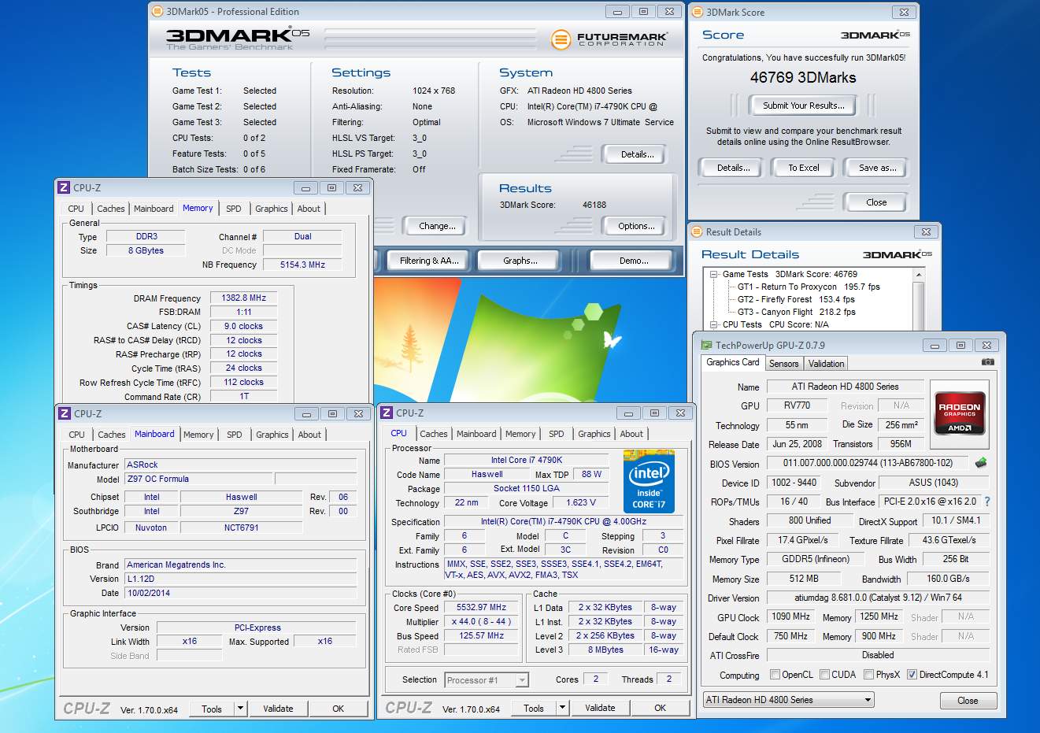The height and width of the screenshot is (733, 1040).
Task: Open the Validation tab in GPU-Z
Action: point(826,364)
